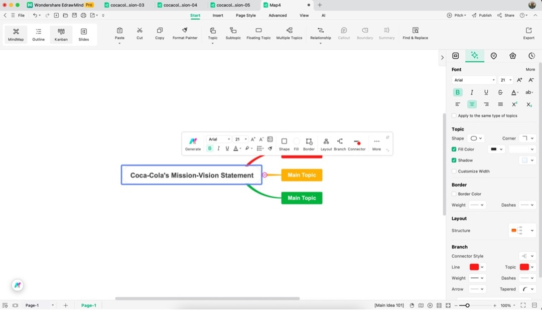Open the topic Shape dropdown
This screenshot has width=542, height=311.
pos(476,138)
